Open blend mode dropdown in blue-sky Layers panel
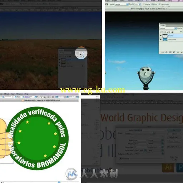Viewport: 183px width, 183px height. [x=168, y=28]
